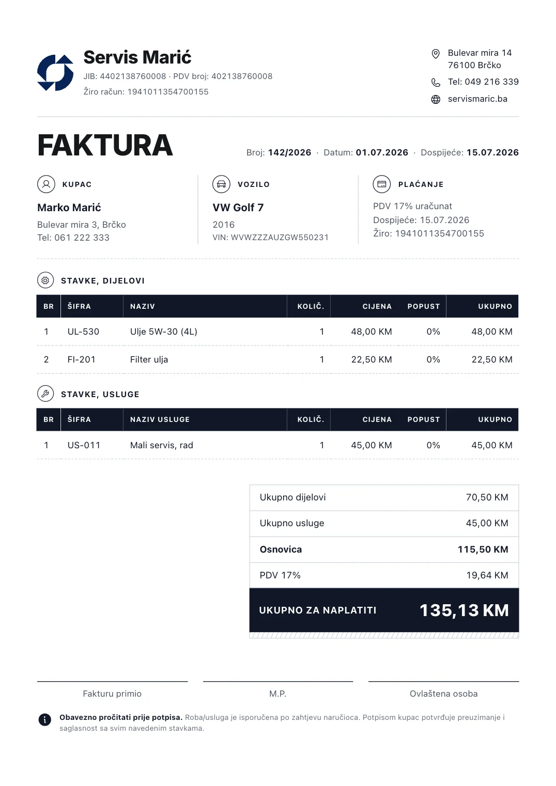Click the customer phone 061 222 333
Image resolution: width=556 pixels, height=786 pixels.
82,238
